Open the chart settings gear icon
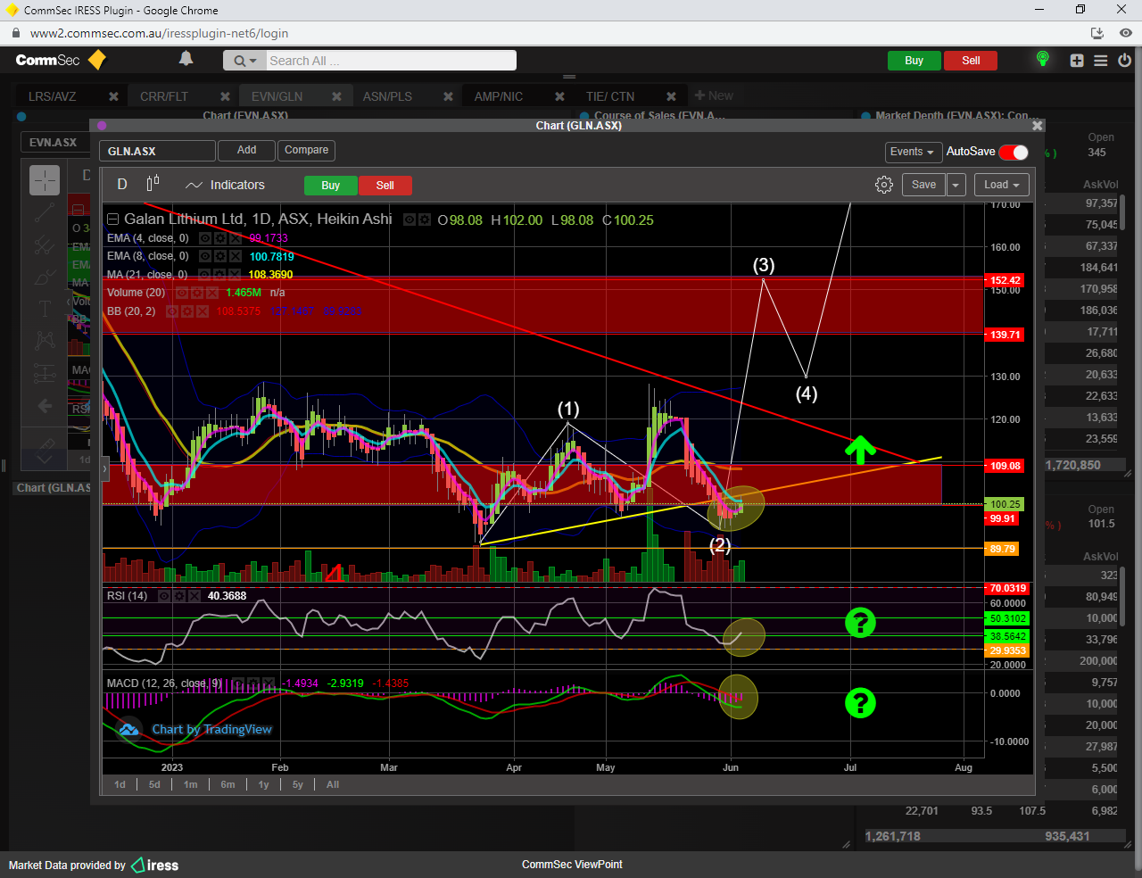1142x878 pixels. pos(883,185)
